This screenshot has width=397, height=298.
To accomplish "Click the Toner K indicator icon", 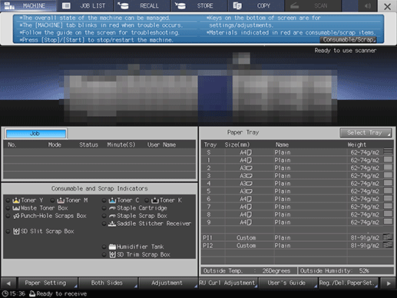I will tap(155, 200).
